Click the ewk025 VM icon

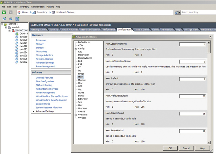click(17, 56)
